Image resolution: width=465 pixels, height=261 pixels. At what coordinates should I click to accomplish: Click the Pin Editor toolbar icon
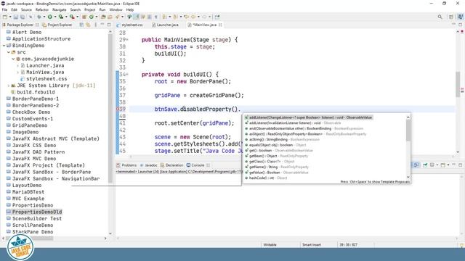tap(217, 17)
